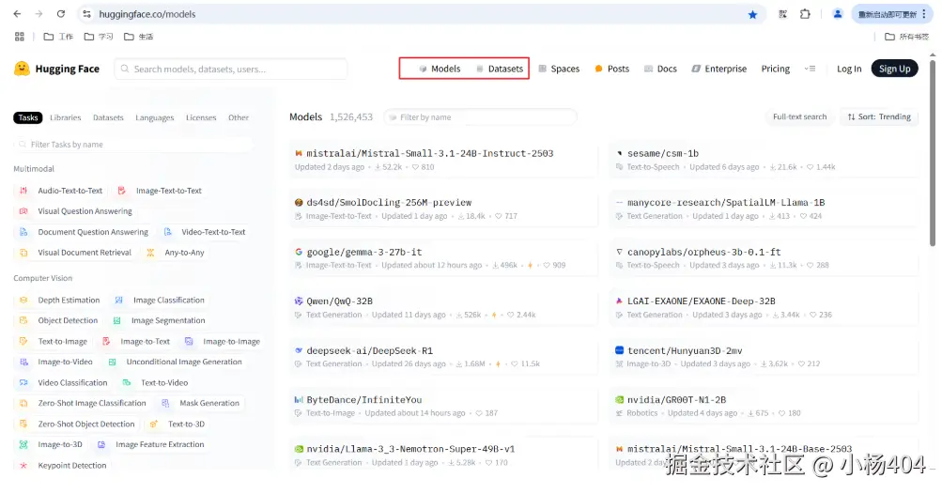The image size is (942, 494).
Task: Click the Image Classification task icon
Action: click(119, 300)
